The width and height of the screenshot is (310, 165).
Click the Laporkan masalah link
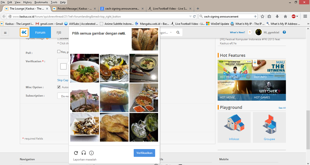pyautogui.click(x=85, y=159)
